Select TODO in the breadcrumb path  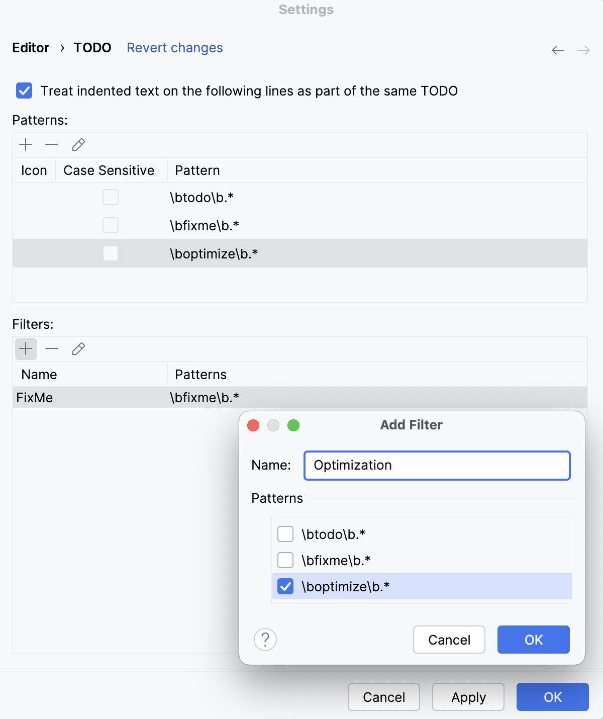92,48
